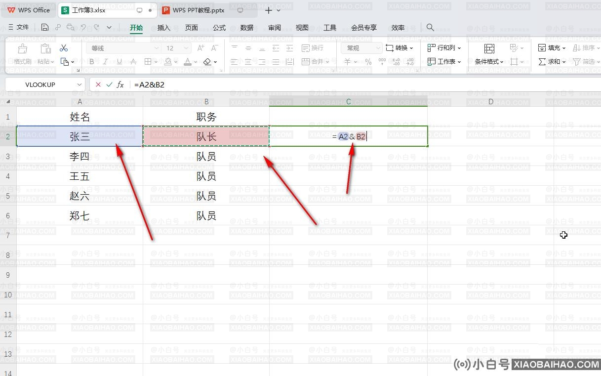Open the File (文件) menu
This screenshot has width=601, height=376.
(x=19, y=28)
